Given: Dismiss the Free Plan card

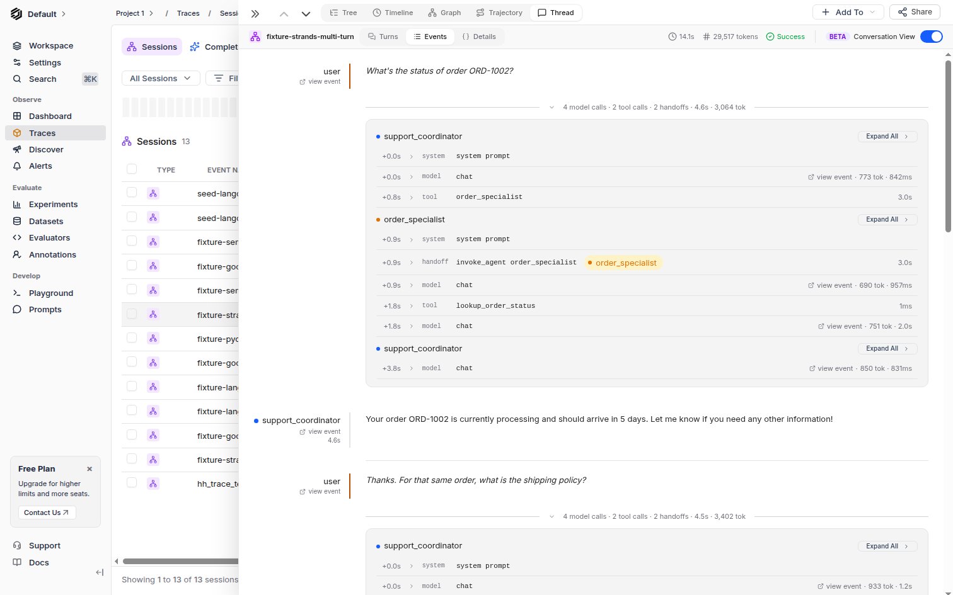Looking at the screenshot, I should click(x=90, y=469).
